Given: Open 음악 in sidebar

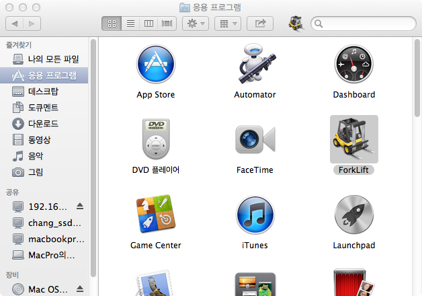Looking at the screenshot, I should tap(44, 156).
